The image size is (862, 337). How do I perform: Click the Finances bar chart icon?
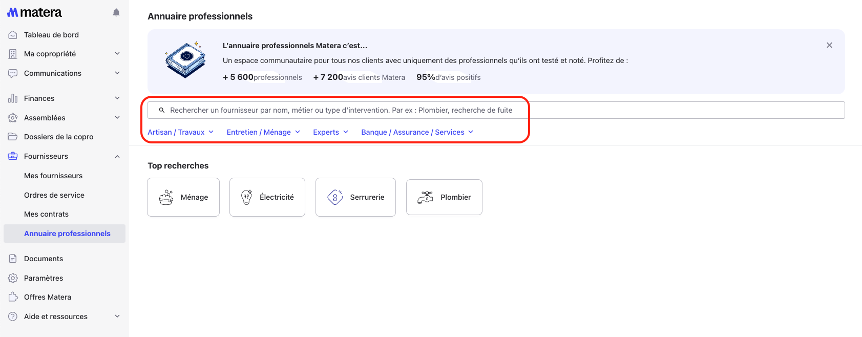[13, 98]
